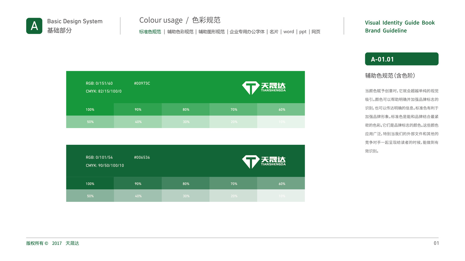Pick the dark green 40% swatch
465x261 pixels.
[138, 196]
